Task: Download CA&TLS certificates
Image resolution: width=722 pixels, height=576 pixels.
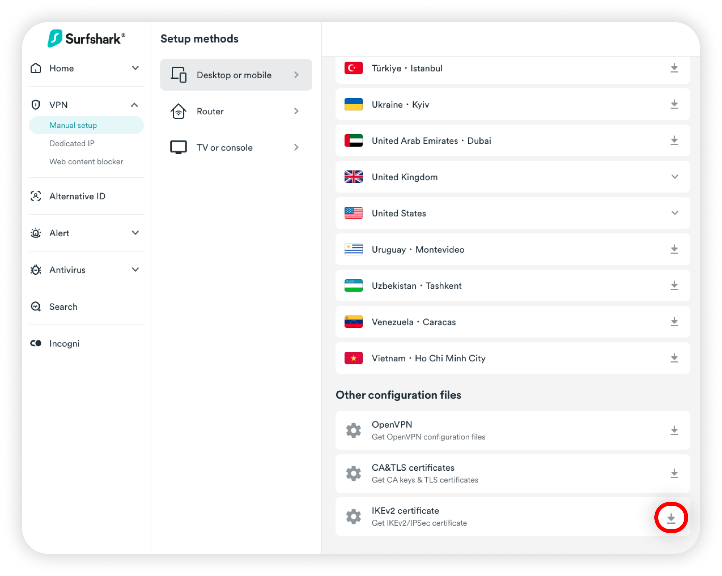Action: [674, 473]
